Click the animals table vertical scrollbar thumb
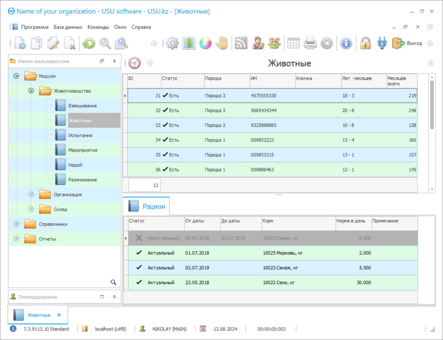 (x=432, y=105)
